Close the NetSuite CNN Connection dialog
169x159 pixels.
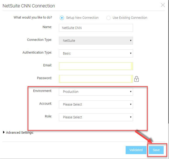163,5
